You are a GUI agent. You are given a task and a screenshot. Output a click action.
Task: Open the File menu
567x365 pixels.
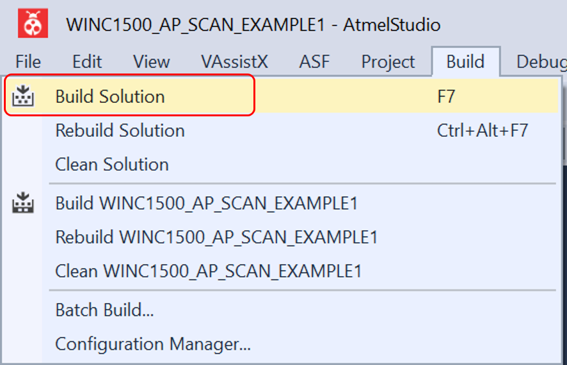[28, 62]
